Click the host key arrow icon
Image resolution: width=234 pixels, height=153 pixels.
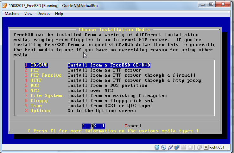point(206,147)
